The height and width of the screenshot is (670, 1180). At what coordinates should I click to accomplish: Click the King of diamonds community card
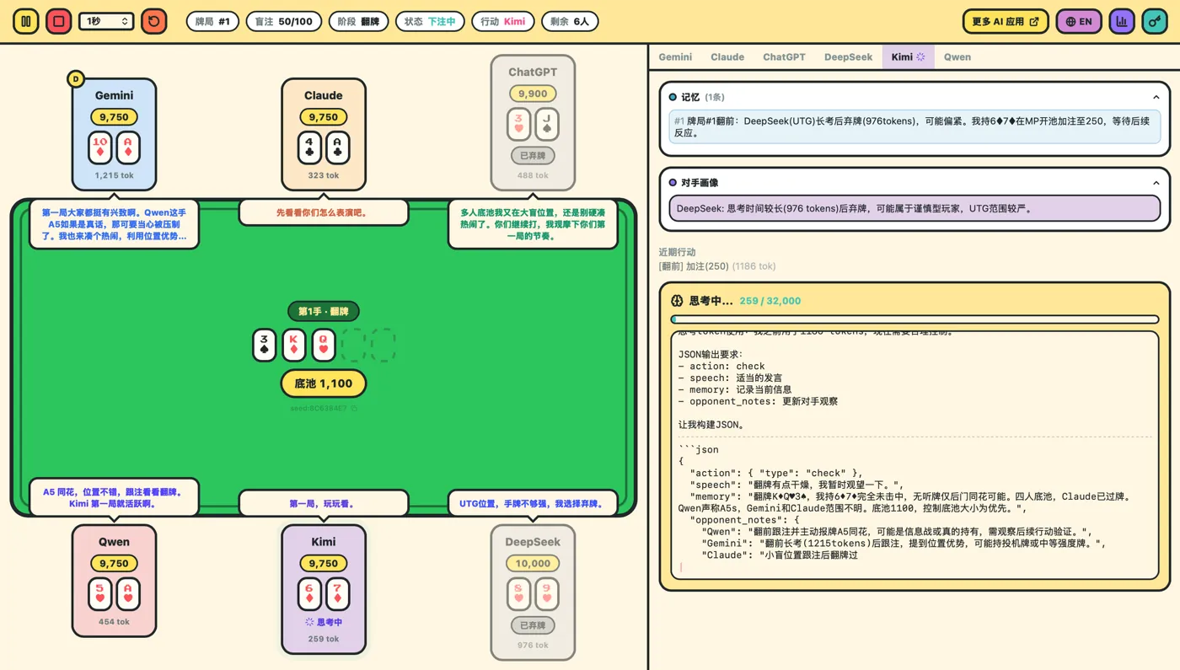(294, 345)
